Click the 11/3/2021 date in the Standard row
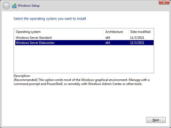The width and height of the screenshot is (171, 128). pyautogui.click(x=137, y=38)
